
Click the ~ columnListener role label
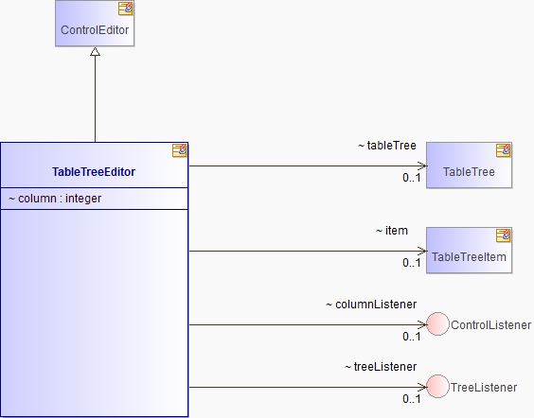(x=371, y=305)
